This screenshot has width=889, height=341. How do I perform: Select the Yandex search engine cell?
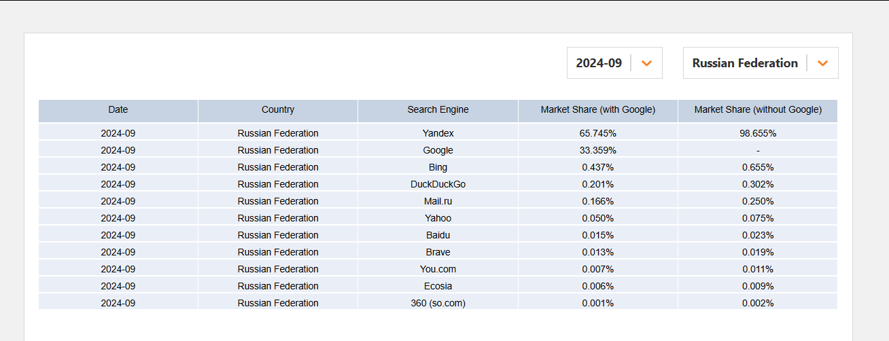(438, 133)
